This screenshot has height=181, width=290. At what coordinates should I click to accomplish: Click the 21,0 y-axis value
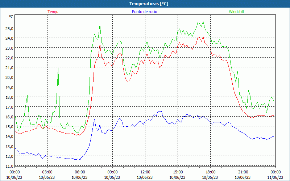click(9, 67)
